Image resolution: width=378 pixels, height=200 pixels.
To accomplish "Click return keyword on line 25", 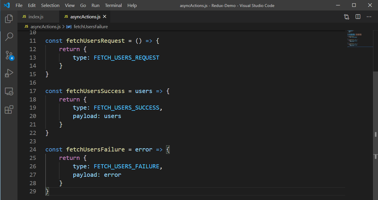I will [x=69, y=158].
